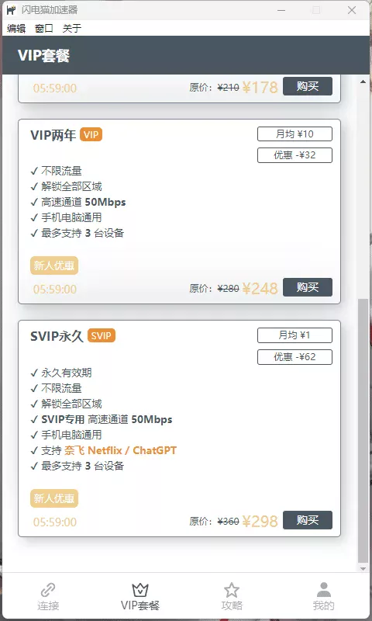Viewport: 372px width, 621px height.
Task: Click the 月均 ¥10 label box
Action: [x=295, y=134]
